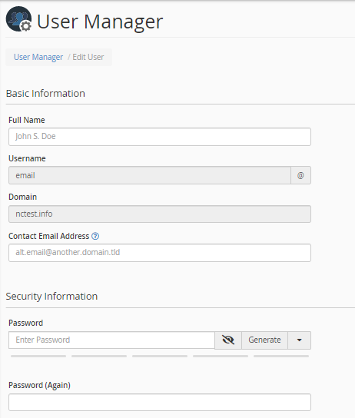Go to User Manager breadcrumb link
The height and width of the screenshot is (418, 355).
(x=38, y=57)
